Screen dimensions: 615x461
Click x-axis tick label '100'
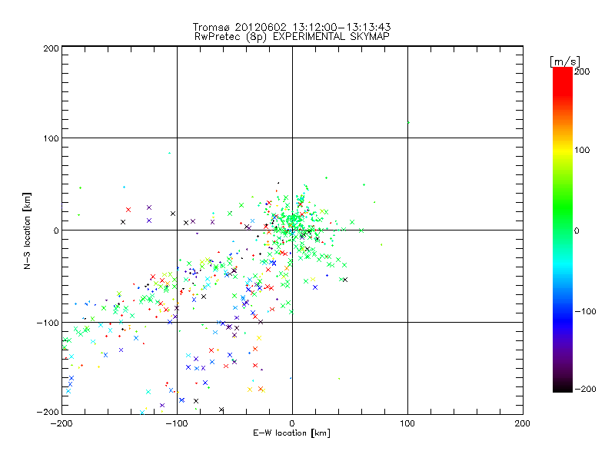tap(407, 424)
